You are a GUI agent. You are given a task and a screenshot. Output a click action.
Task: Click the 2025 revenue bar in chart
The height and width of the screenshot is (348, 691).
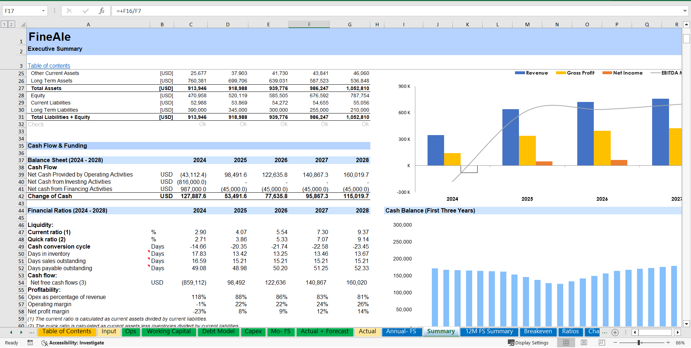[x=510, y=137]
